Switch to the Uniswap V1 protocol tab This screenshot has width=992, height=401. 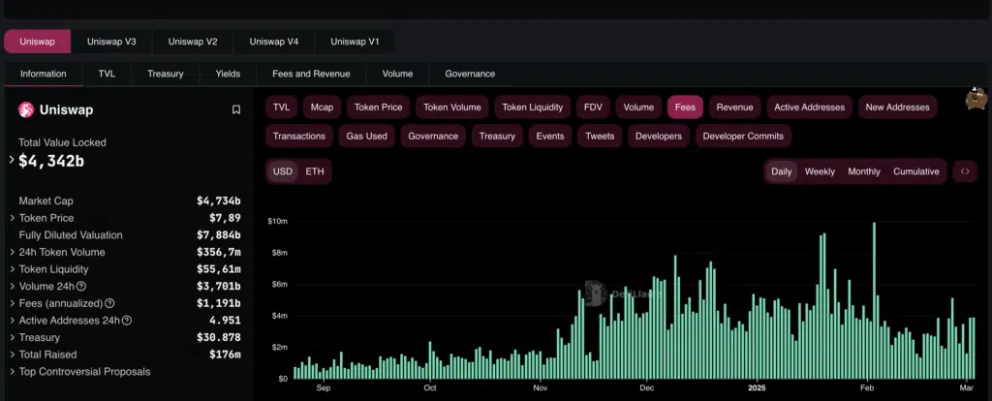tap(355, 42)
